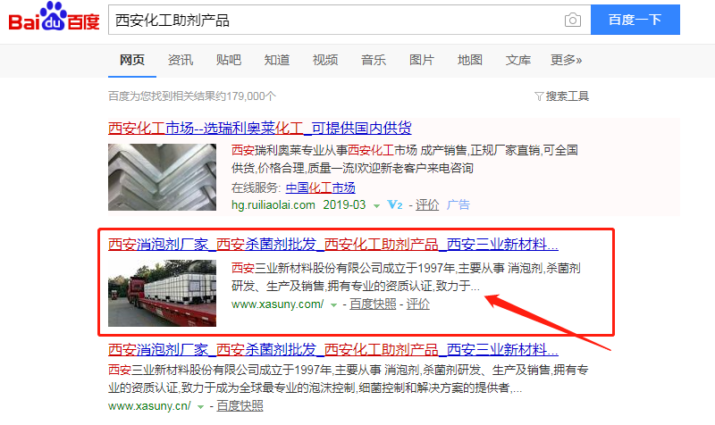Screen dimensions: 715x425
Task: Click 评价 link next to www.xasuny.com 百度快照
Action: (x=417, y=304)
